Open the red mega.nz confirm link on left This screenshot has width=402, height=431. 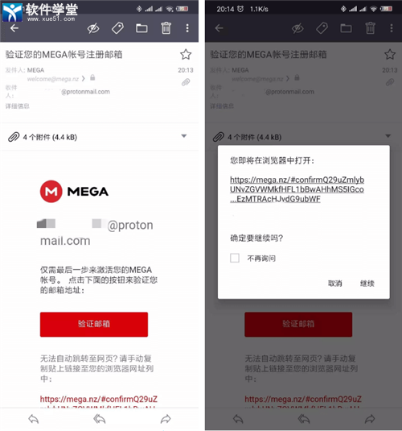pos(99,399)
